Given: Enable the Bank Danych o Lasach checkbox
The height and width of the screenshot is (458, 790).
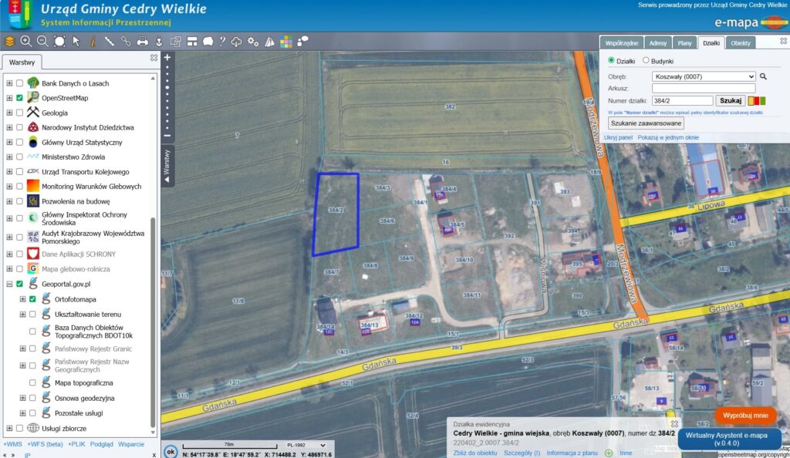Looking at the screenshot, I should [x=19, y=83].
